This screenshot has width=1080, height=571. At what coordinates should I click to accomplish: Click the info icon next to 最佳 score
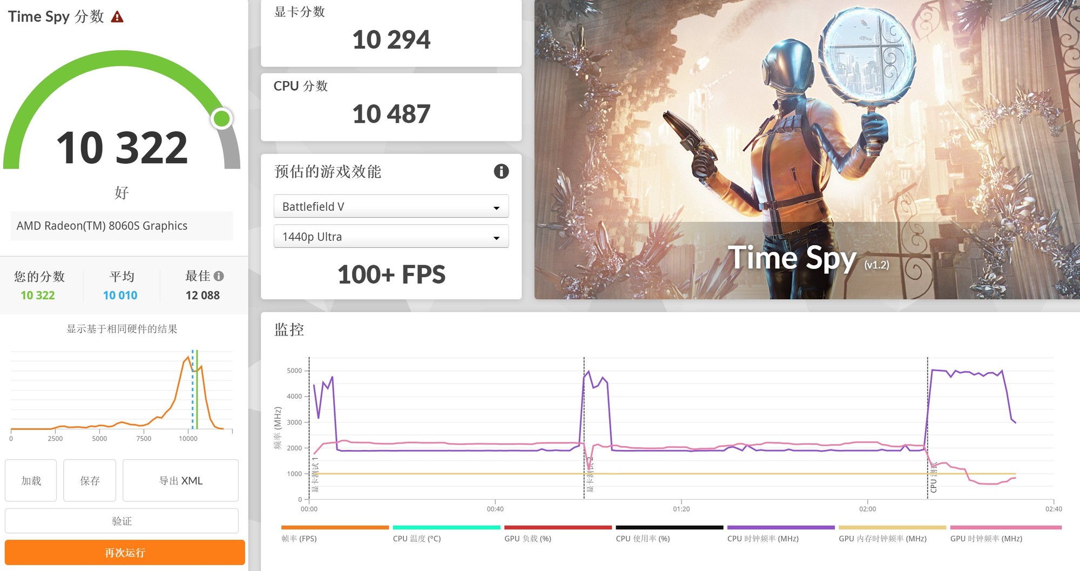[x=219, y=276]
